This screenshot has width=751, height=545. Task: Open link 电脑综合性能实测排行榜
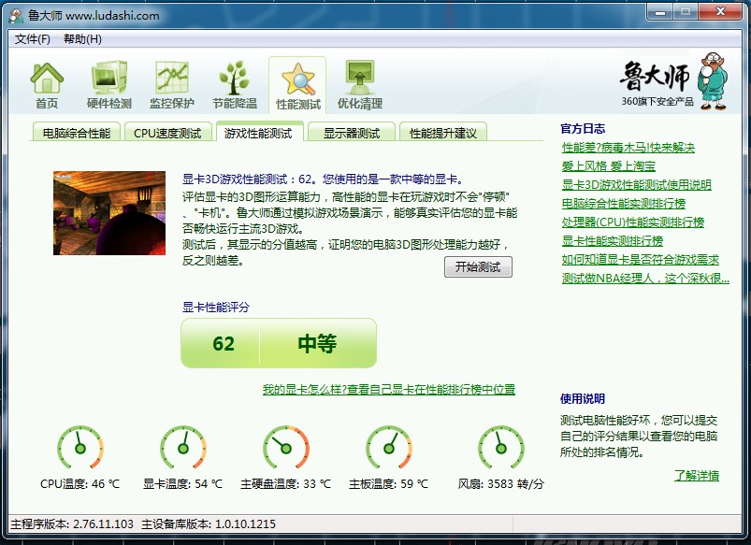tap(624, 204)
